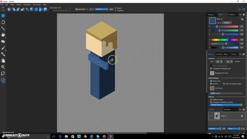
Task: Click the Hex color code input field
Action: [x=227, y=23]
